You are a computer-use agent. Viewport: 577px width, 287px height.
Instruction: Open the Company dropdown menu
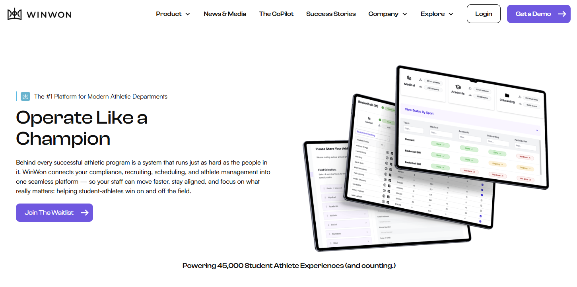pyautogui.click(x=388, y=14)
